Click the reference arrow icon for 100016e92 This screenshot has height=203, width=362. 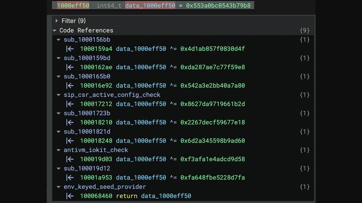tap(70, 86)
